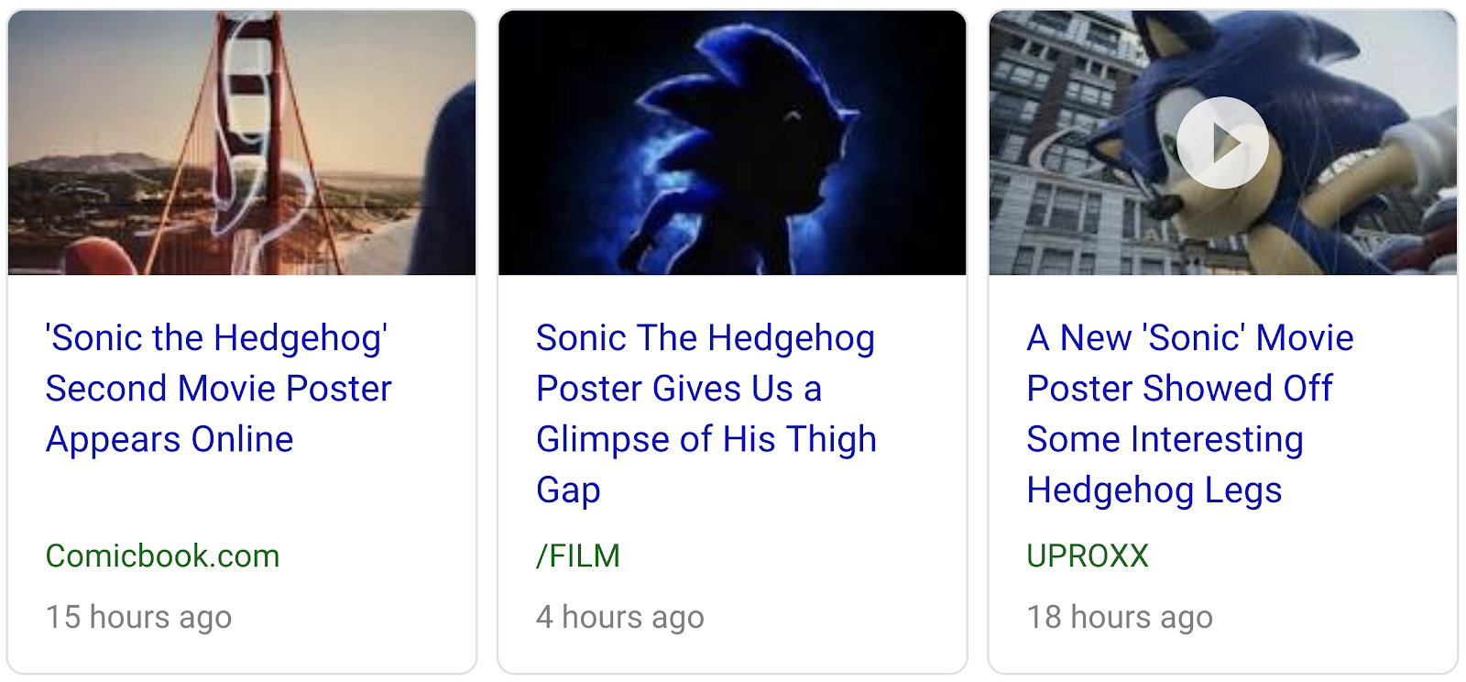This screenshot has width=1466, height=682.
Task: Open the dark Sonic silhouette thumbnail
Action: point(732,143)
